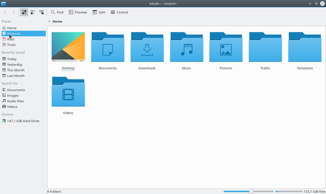Switch to Compact view mode
This screenshot has width=326, height=194.
(x=33, y=12)
